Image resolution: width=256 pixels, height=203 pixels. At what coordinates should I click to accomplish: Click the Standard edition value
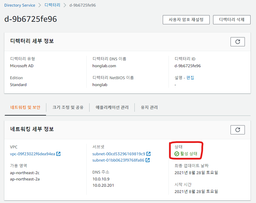tap(18, 85)
